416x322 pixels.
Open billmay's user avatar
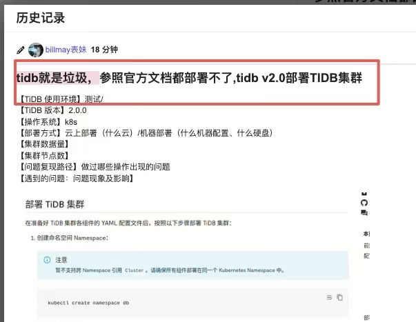pos(36,50)
